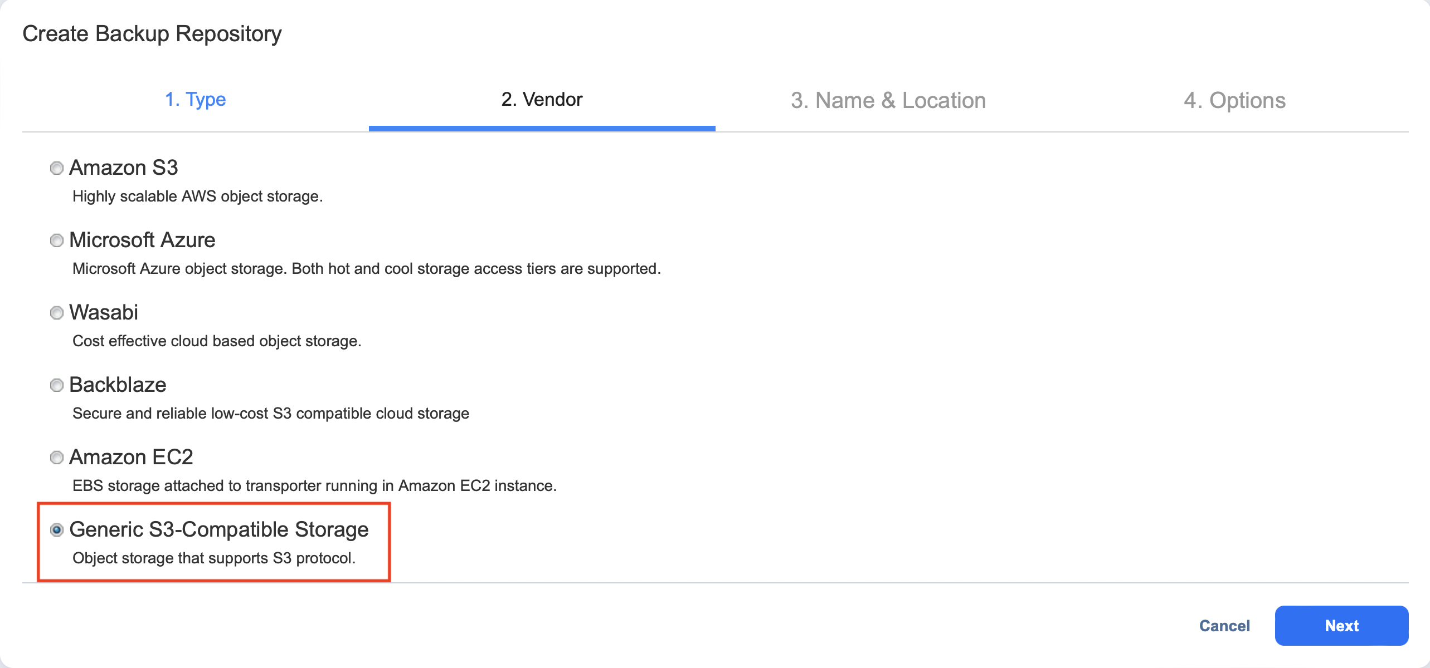Select Generic S3-Compatible Storage option

coord(57,531)
